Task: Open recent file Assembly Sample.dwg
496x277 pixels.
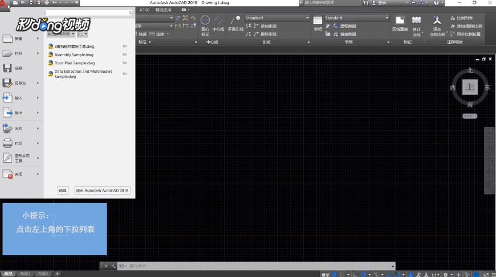Action: [x=74, y=55]
